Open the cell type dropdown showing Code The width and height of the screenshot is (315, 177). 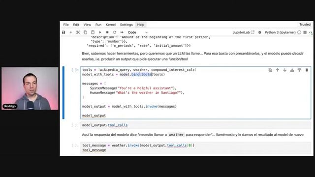point(138,32)
